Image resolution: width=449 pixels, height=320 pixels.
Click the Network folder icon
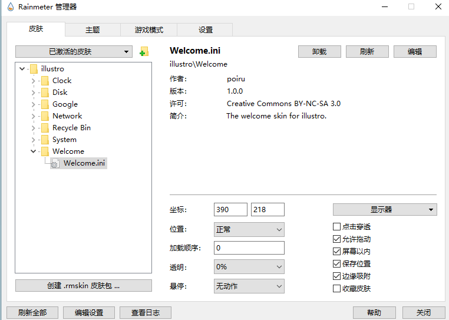pos(45,116)
